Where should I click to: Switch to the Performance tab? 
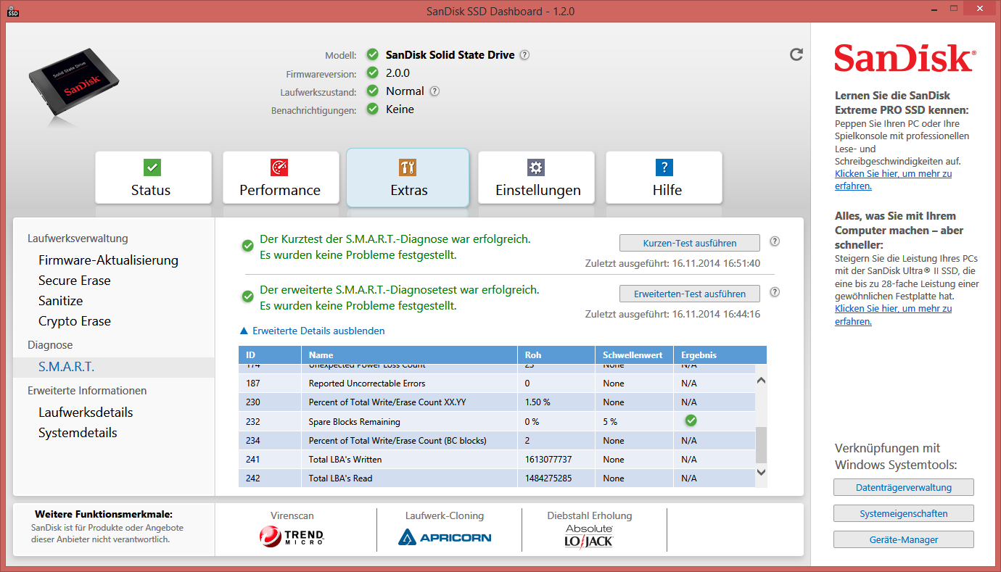[x=281, y=178]
